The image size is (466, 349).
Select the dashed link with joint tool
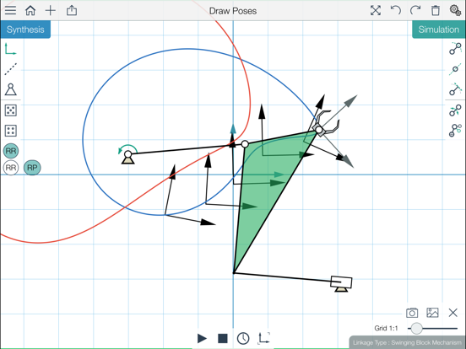click(455, 69)
